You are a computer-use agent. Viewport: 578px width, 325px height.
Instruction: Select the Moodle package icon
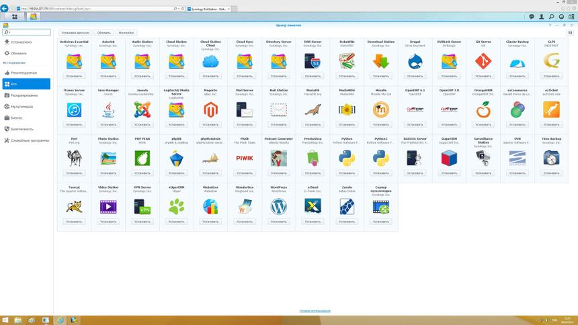point(381,110)
